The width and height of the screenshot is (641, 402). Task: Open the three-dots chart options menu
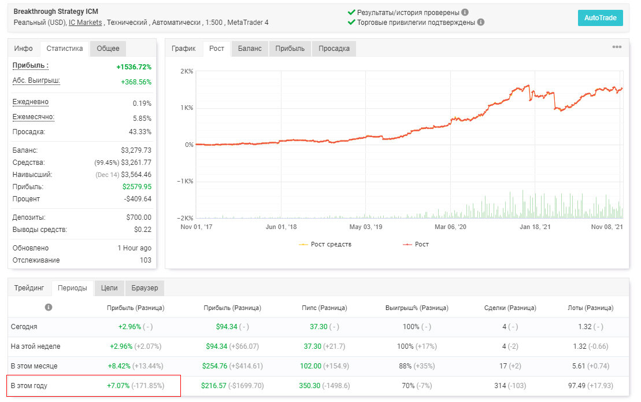tap(617, 47)
